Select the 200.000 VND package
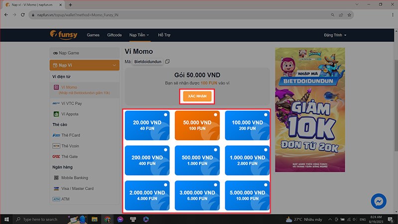Viewport: 398px width, 224px height. click(147, 160)
